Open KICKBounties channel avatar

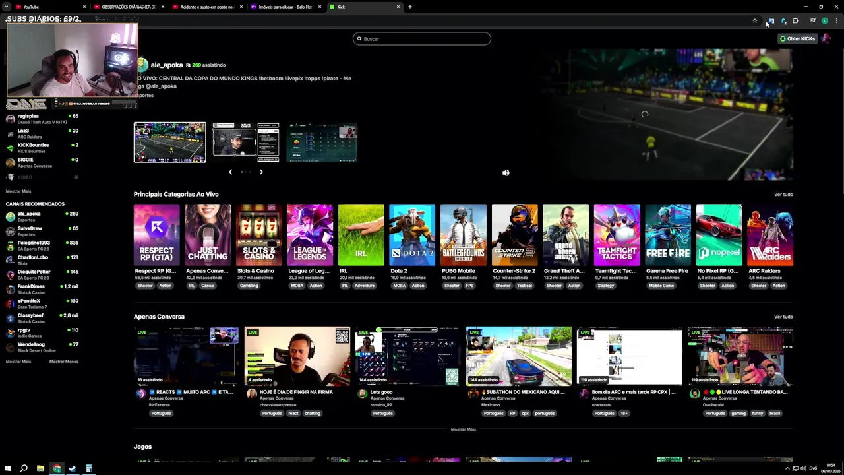[x=10, y=148]
